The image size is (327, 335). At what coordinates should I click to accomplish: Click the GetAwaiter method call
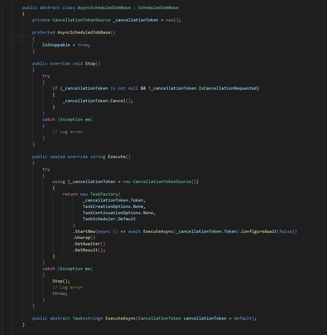[x=87, y=244]
